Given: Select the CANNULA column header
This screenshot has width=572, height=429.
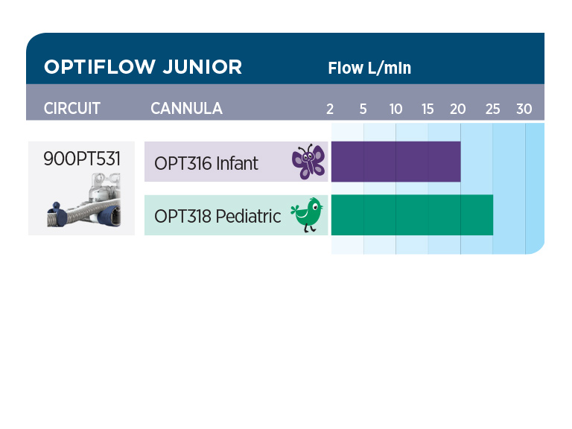Looking at the screenshot, I should pyautogui.click(x=186, y=108).
